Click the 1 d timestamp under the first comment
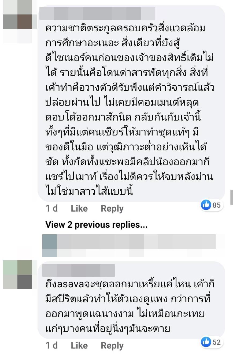The height and width of the screenshot is (357, 233). coord(52,209)
